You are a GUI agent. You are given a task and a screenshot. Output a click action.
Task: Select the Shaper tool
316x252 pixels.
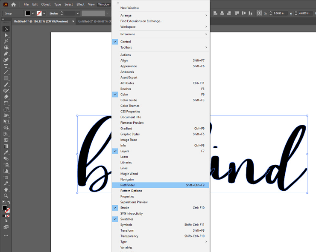tap(6, 91)
